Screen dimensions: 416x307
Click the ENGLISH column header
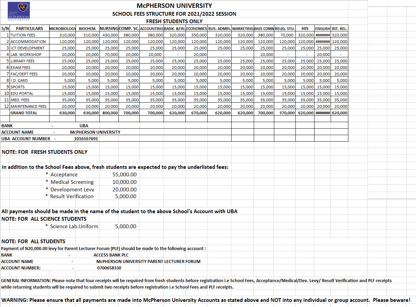(x=322, y=29)
